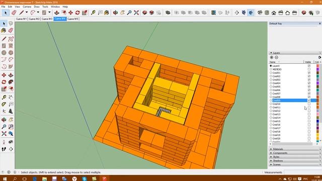Image resolution: width=322 pixels, height=181 pixels.
Task: Set Слой12 as the active layer radio
Action: tap(271, 111)
